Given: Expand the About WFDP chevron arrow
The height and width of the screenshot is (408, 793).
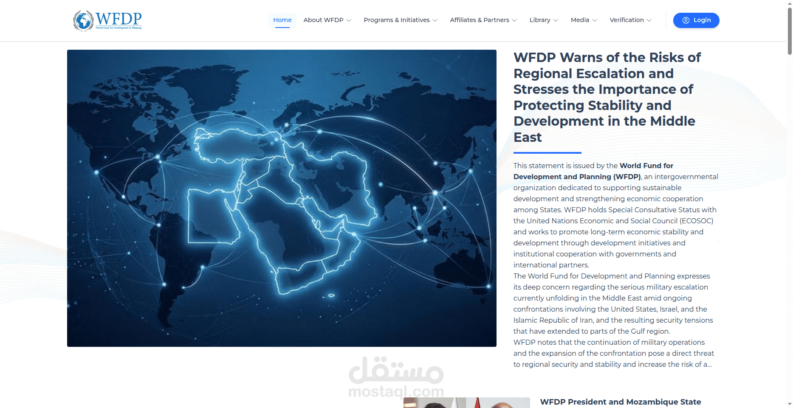Looking at the screenshot, I should pos(349,20).
